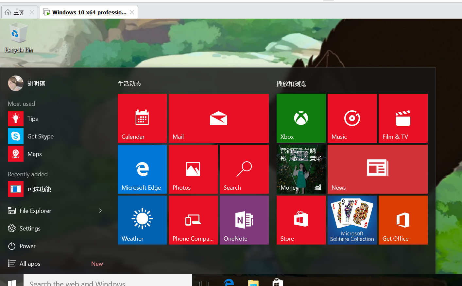Open the Film & TV tile
Viewport: 462px width, 286px height.
pyautogui.click(x=403, y=118)
